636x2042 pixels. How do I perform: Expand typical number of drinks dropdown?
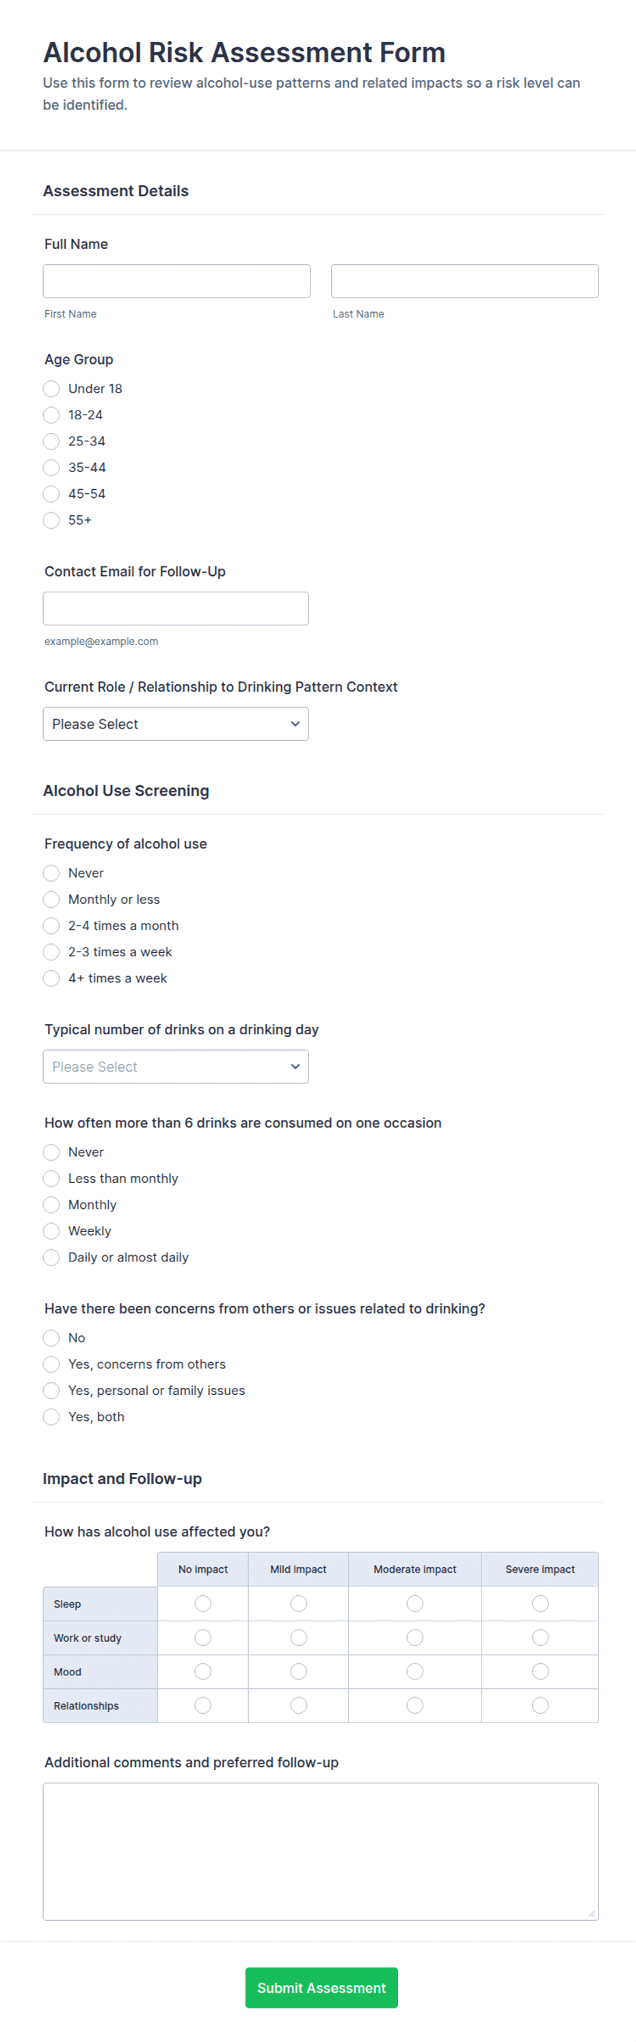pos(176,1067)
